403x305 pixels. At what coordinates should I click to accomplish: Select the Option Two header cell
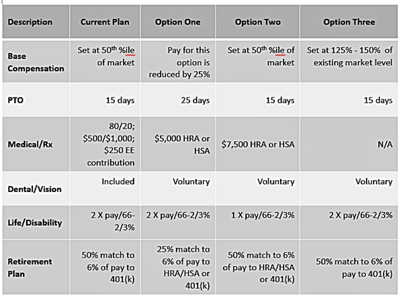point(258,22)
